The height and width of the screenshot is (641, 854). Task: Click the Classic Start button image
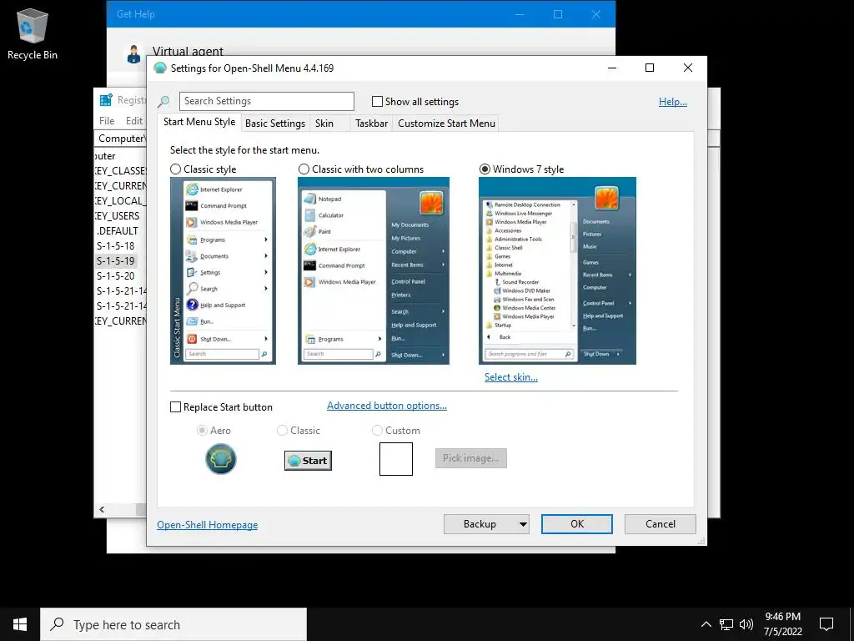point(308,461)
